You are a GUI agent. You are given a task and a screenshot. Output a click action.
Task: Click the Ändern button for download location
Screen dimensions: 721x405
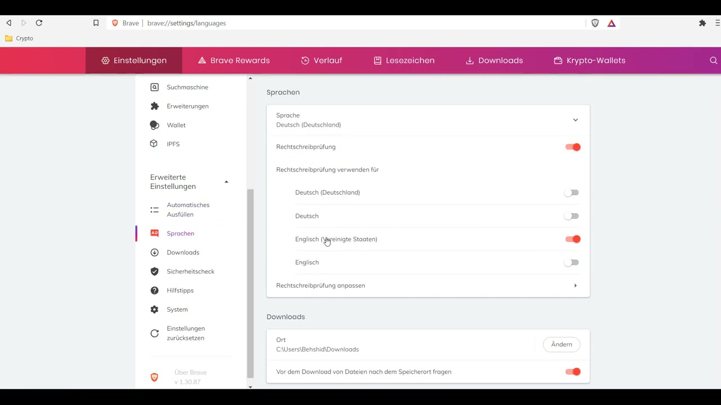pos(562,345)
